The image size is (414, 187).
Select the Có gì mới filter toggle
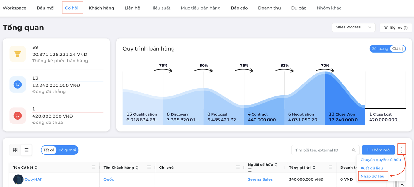[67, 150]
